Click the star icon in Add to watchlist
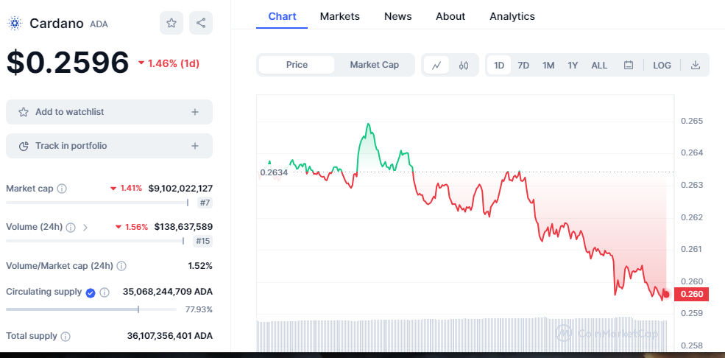Viewport: 725px width, 358px height. 23,112
